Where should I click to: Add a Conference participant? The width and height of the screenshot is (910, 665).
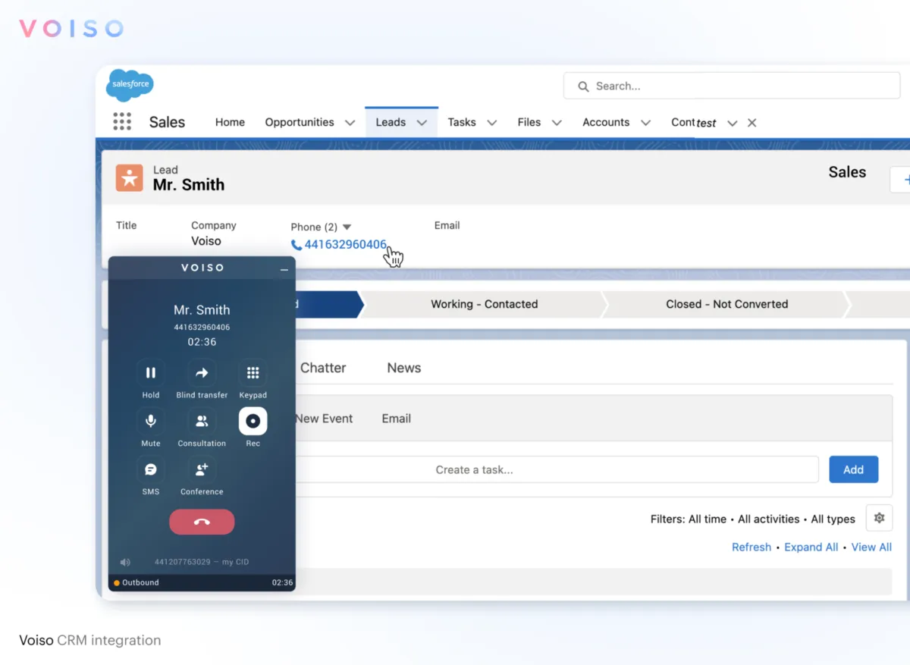tap(202, 470)
